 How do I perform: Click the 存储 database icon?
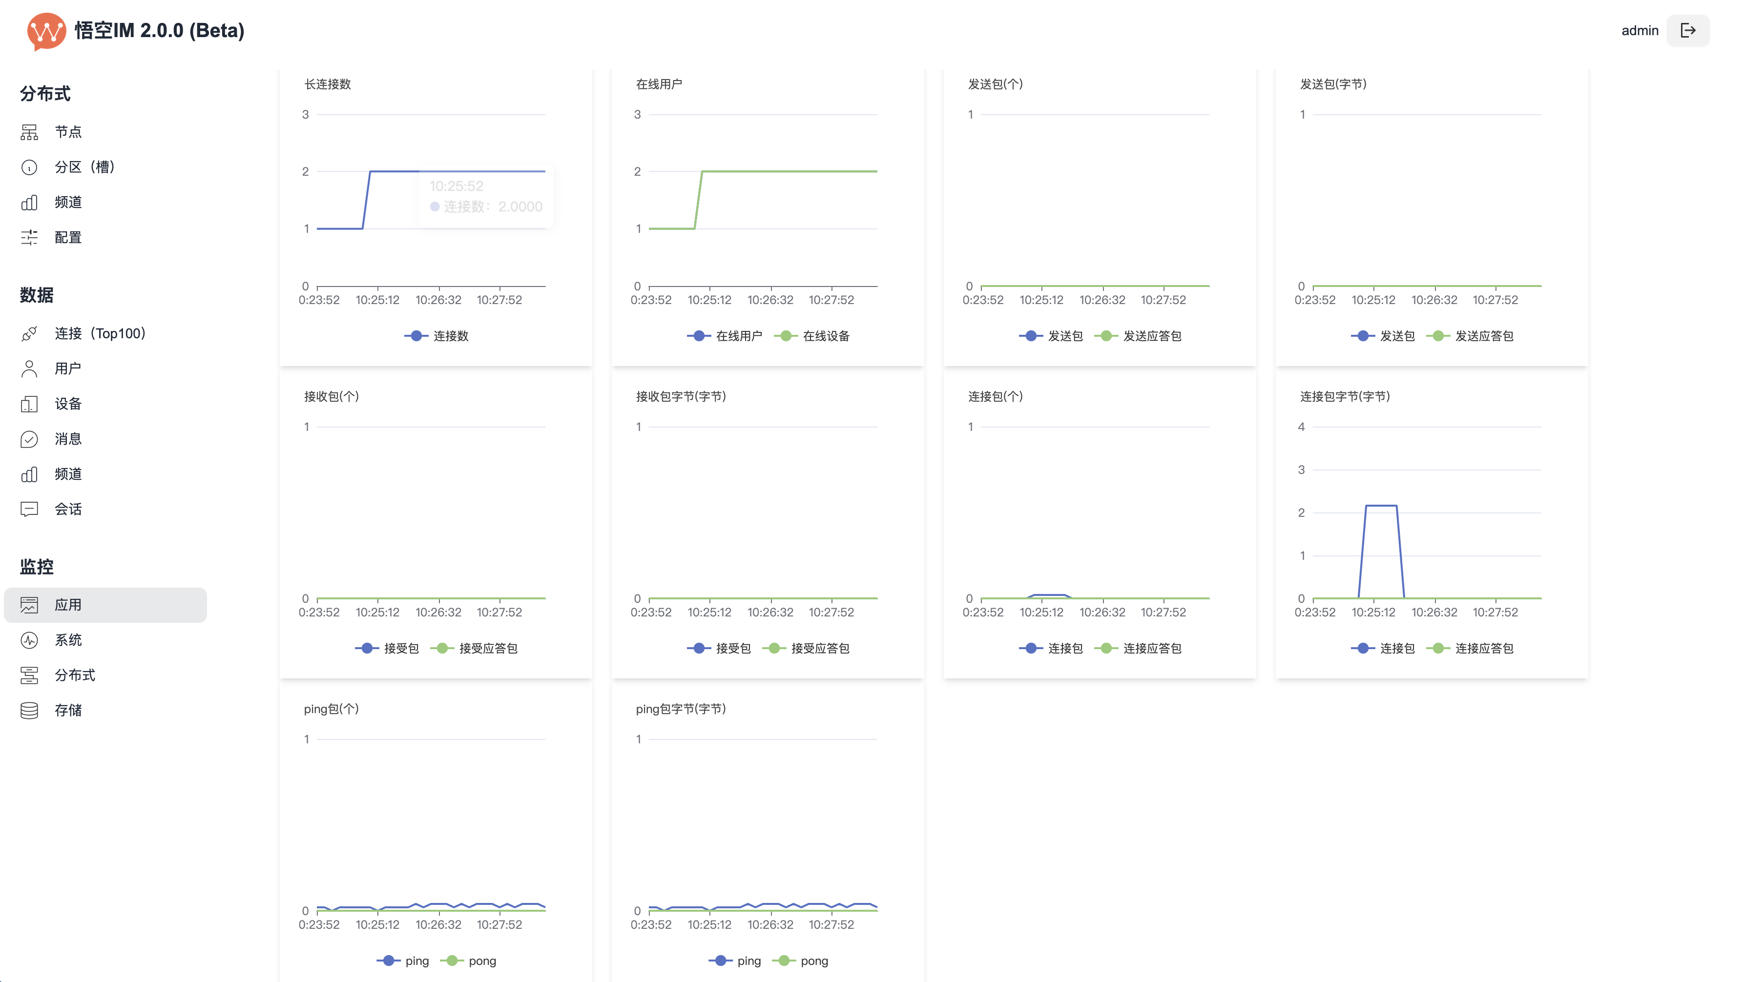click(x=29, y=710)
